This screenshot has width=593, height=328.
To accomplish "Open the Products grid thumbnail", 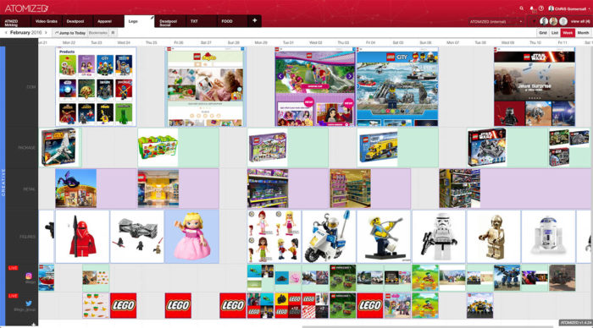I will coord(96,86).
